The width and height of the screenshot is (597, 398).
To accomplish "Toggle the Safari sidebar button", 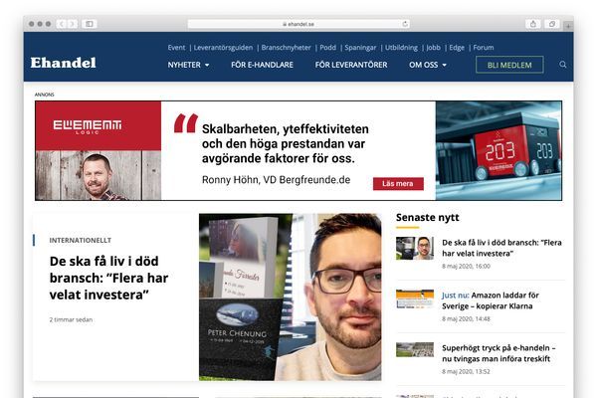I will tap(90, 23).
